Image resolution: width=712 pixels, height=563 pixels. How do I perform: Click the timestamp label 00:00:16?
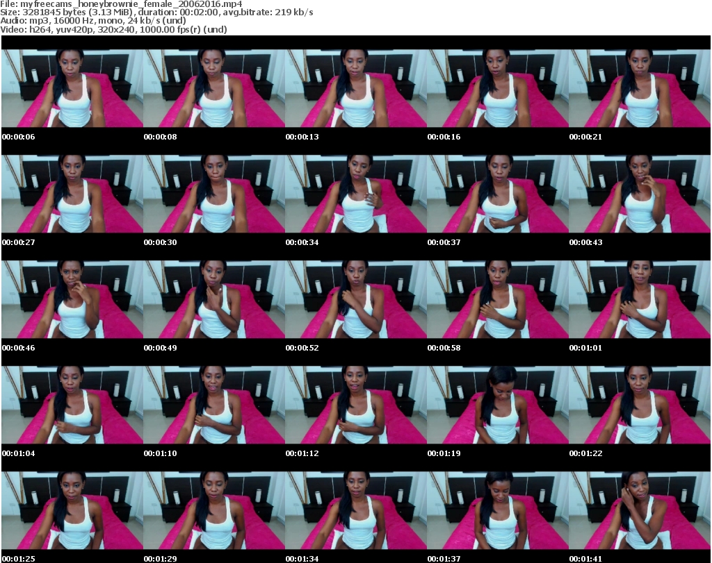point(444,137)
